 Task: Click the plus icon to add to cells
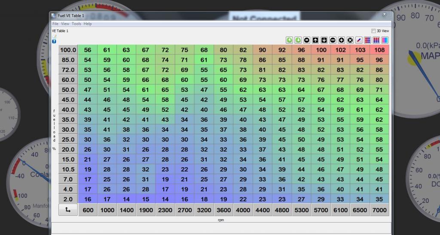coord(342,40)
